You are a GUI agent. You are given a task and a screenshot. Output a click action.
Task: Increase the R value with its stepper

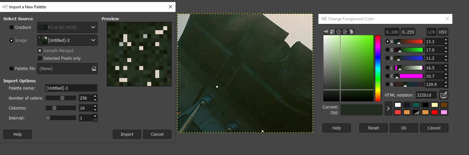pos(446,40)
